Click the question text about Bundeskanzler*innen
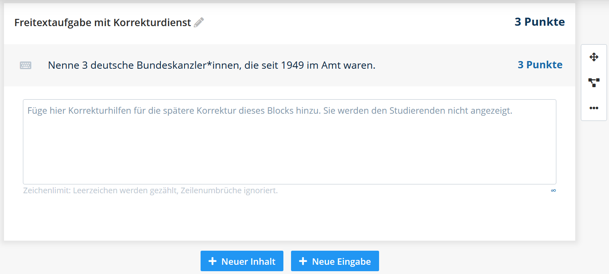 click(211, 65)
